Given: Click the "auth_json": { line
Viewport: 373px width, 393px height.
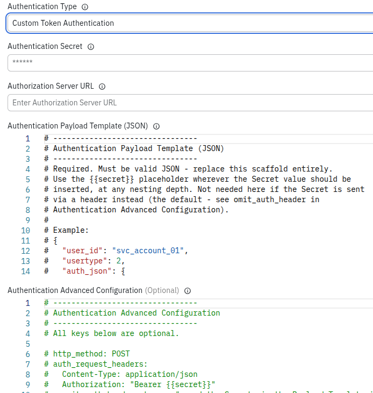Looking at the screenshot, I should point(84,271).
